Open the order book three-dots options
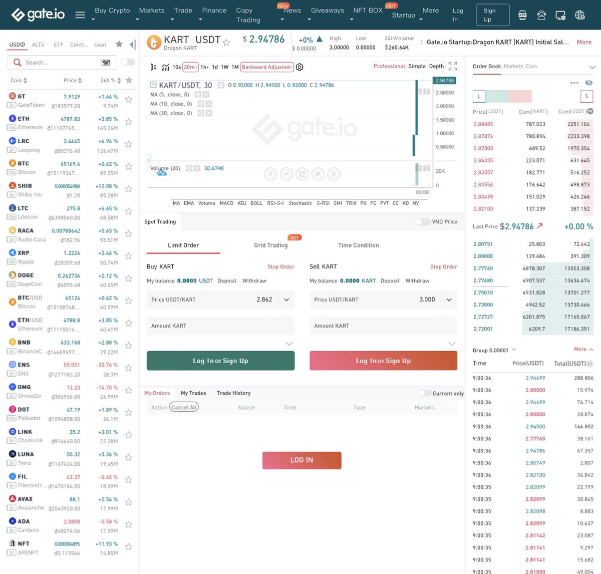This screenshot has width=601, height=574. (x=574, y=83)
